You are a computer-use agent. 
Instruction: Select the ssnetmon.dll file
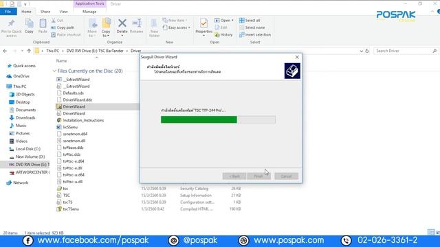tap(71, 141)
